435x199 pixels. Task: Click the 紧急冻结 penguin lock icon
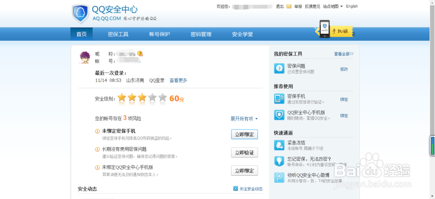pos(279,145)
